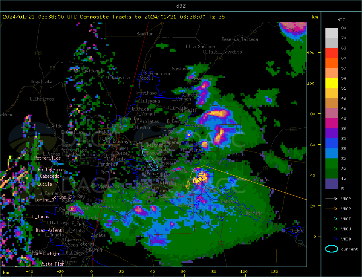Click the 'Lomas_Blancas' map label

(x=253, y=180)
